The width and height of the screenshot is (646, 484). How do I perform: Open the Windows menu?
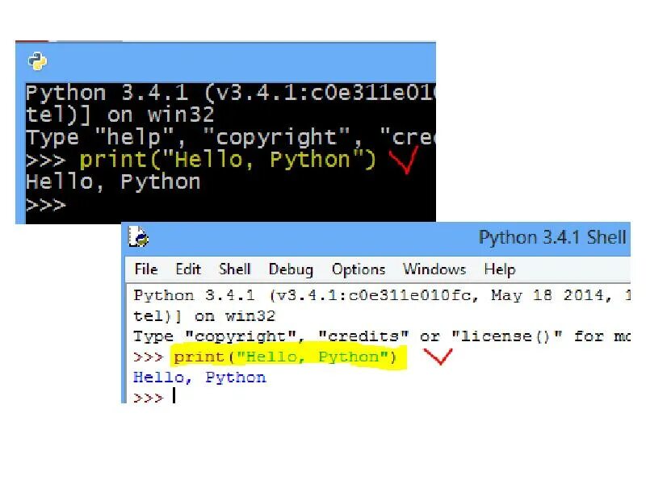pyautogui.click(x=434, y=269)
